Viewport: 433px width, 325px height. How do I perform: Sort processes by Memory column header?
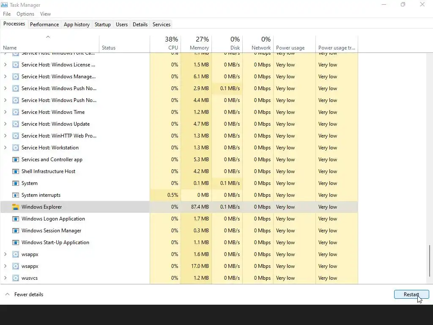tap(196, 44)
